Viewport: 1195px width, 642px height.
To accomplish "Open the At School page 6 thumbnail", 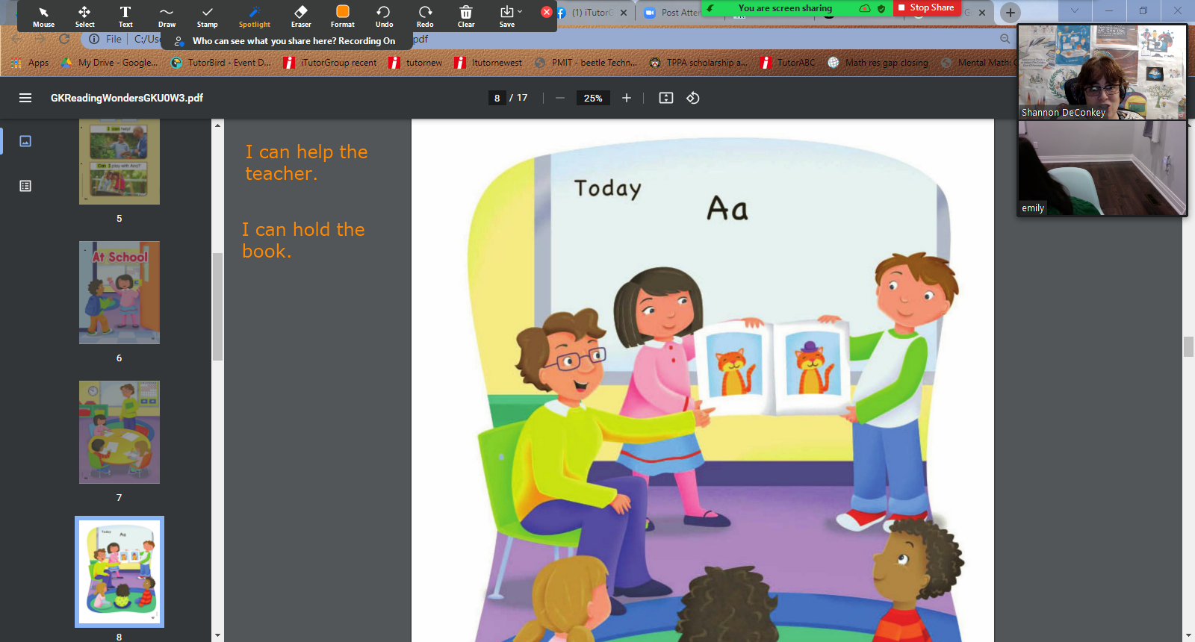I will [x=119, y=293].
